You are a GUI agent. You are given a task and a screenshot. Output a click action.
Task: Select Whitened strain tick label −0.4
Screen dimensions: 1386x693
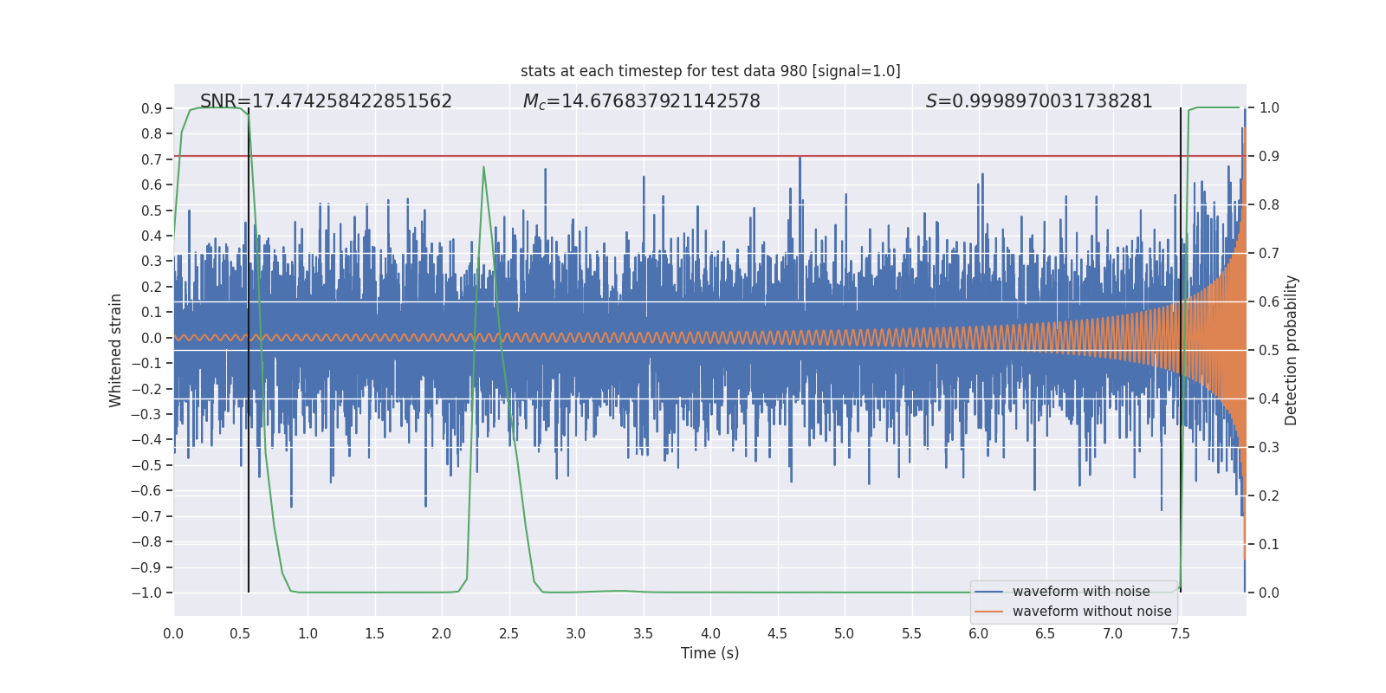[146, 439]
